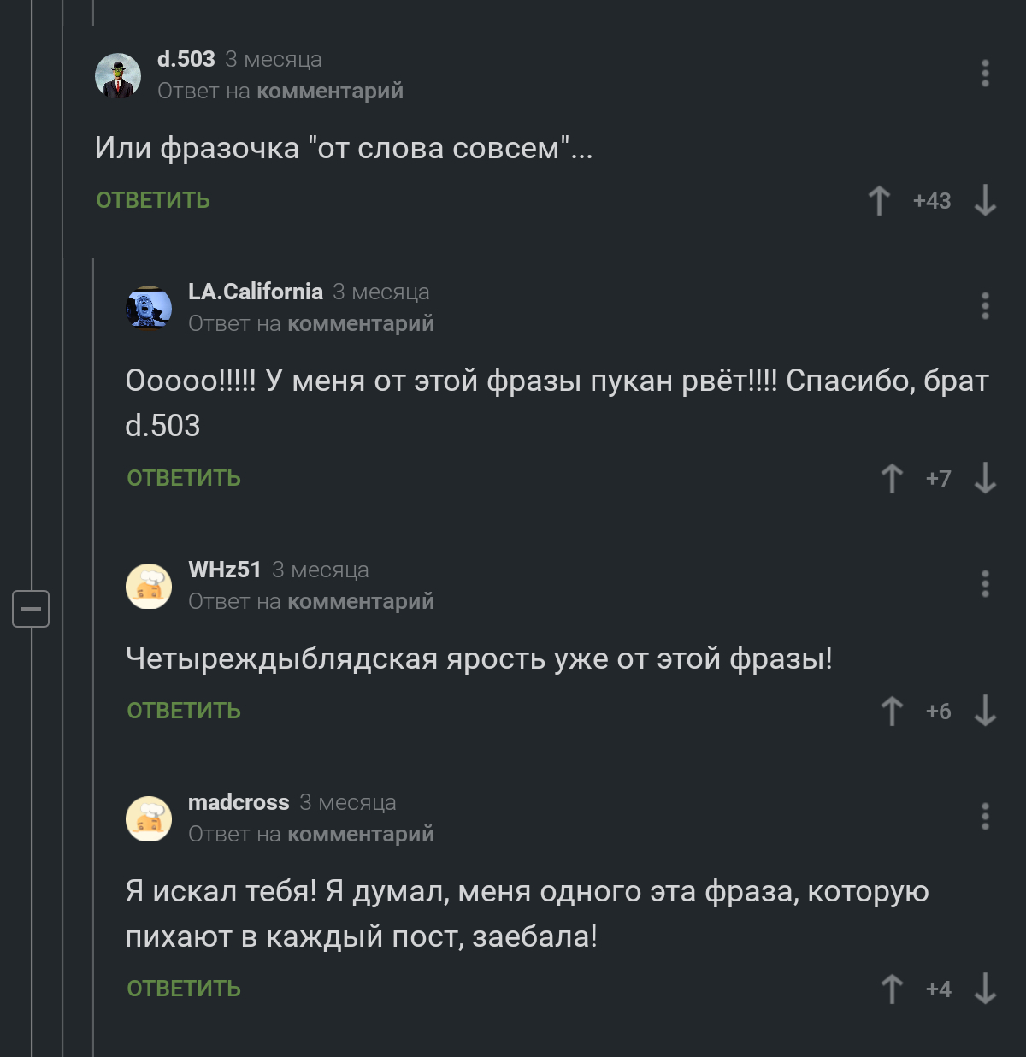Open LA.California's parent комментарий link
1026x1057 pixels.
(360, 324)
